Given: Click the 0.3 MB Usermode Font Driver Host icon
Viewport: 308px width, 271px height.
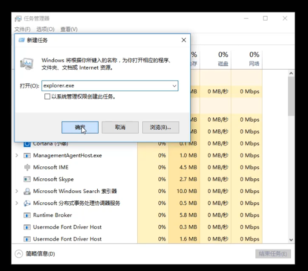Looking at the screenshot, I should point(27,227).
